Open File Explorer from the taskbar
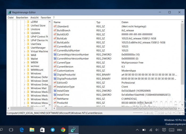Viewport: 186px width, 134px height. pos(32,130)
